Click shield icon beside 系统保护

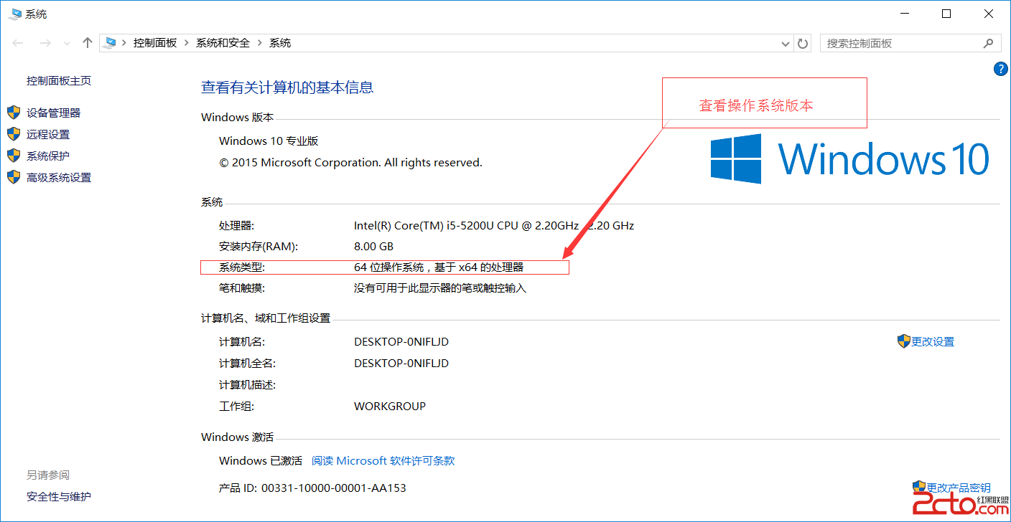click(14, 156)
